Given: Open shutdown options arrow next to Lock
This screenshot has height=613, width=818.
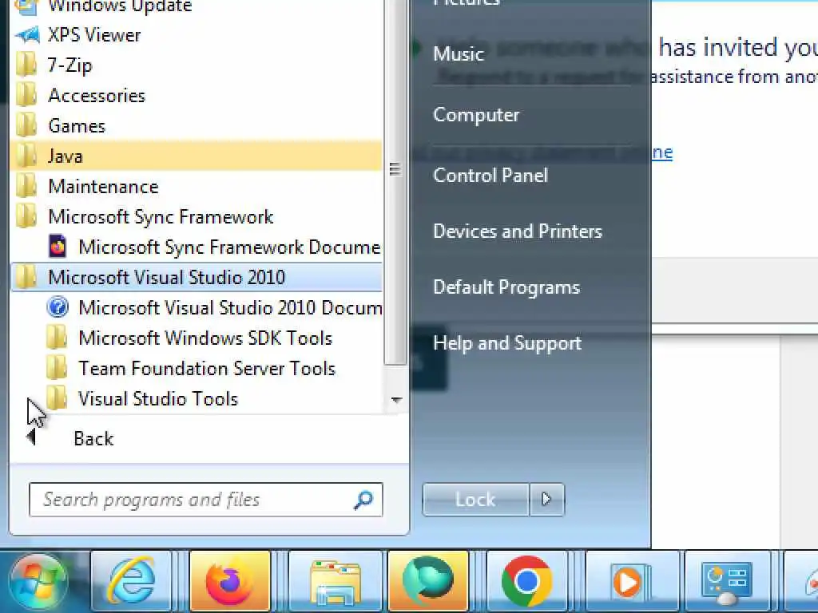Looking at the screenshot, I should tap(546, 500).
